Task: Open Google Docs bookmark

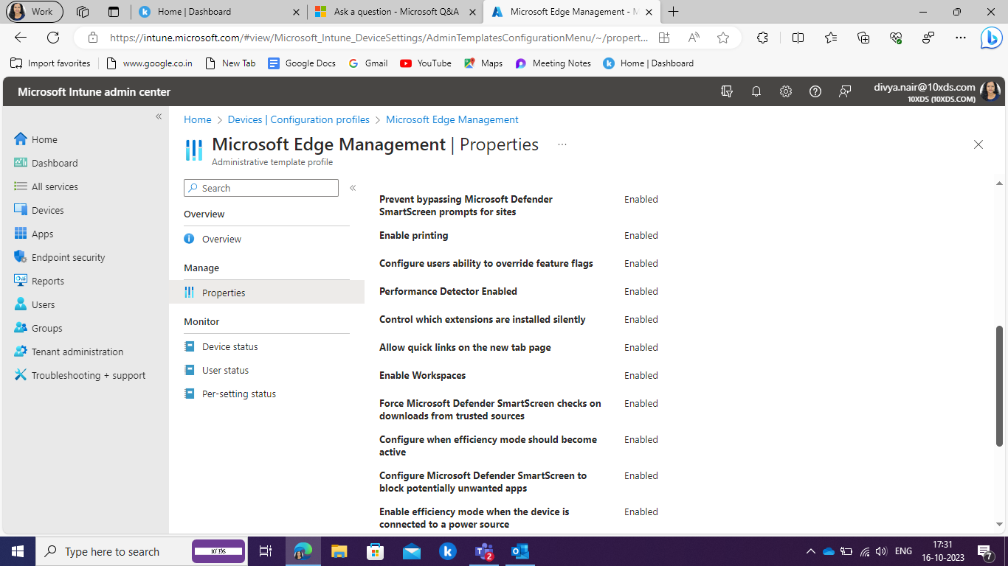Action: (x=302, y=63)
